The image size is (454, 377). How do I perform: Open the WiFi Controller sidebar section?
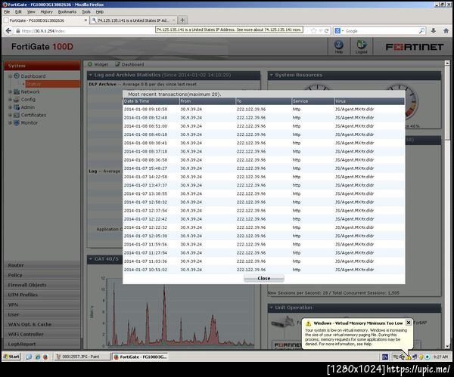click(x=42, y=334)
